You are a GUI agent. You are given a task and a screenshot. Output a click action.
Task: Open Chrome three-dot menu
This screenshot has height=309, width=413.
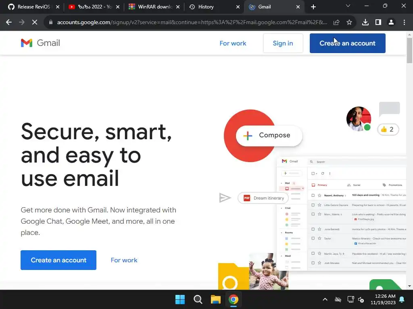404,23
